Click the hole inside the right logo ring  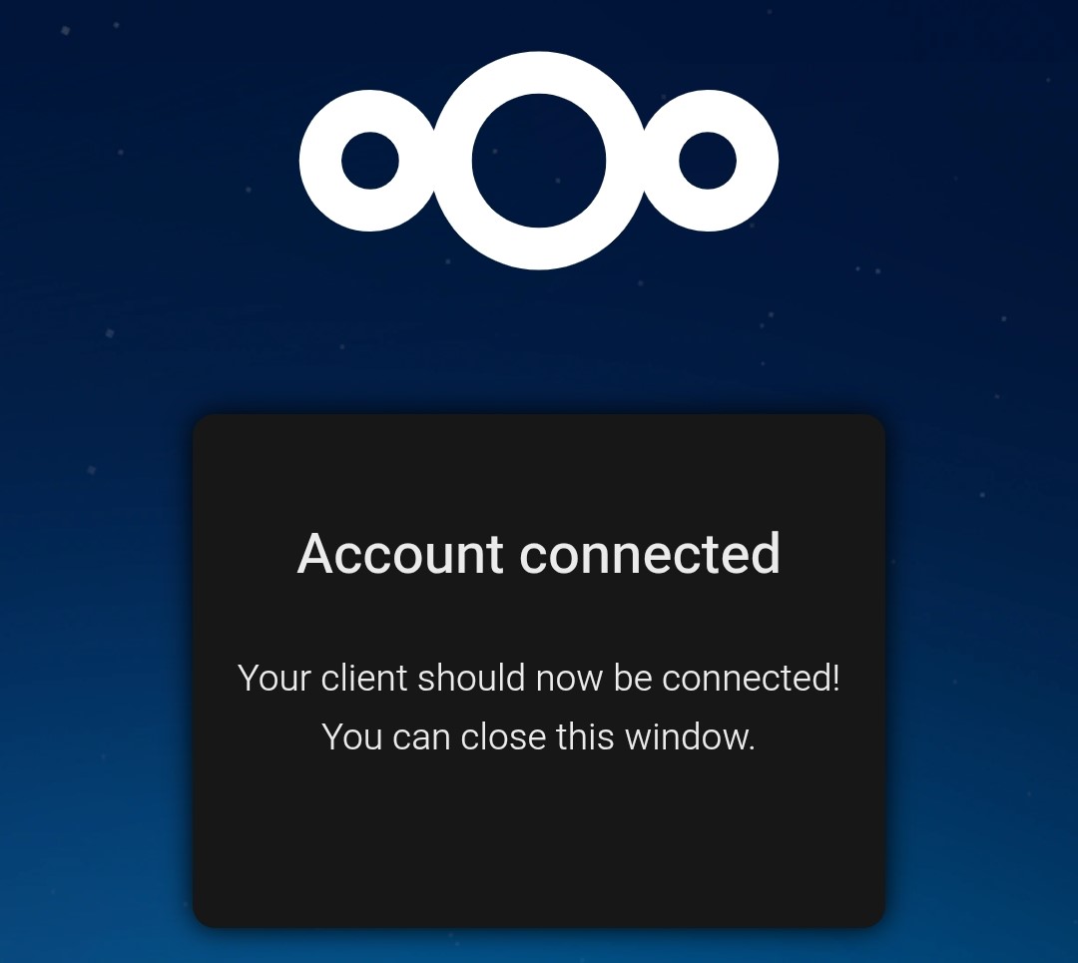coord(708,160)
